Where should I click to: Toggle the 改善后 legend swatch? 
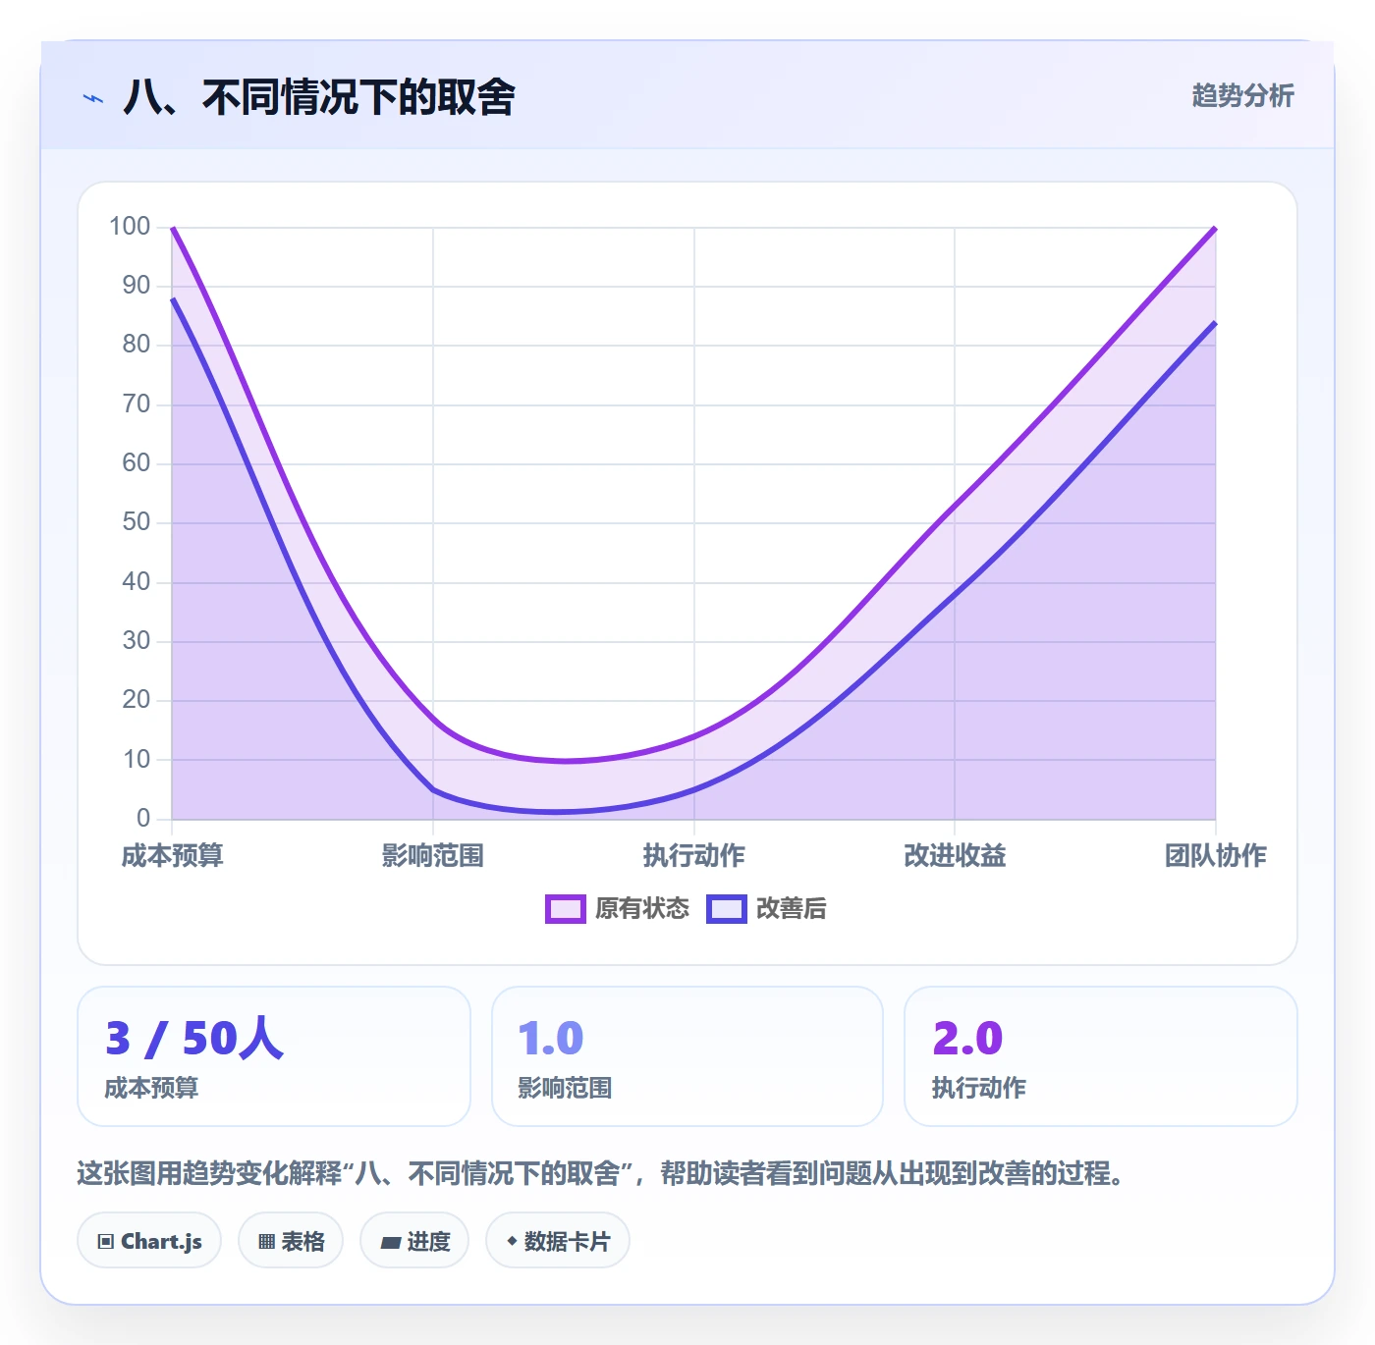click(727, 909)
